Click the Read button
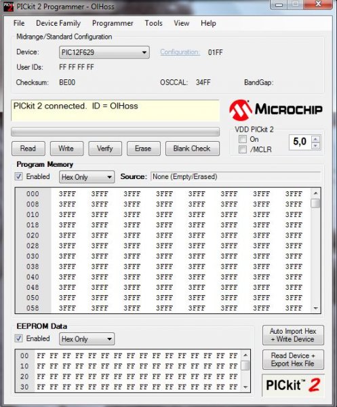337x407 pixels. [x=28, y=149]
